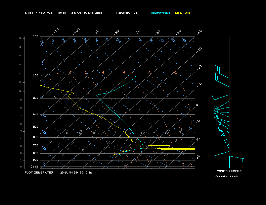The width and height of the screenshot is (266, 205).
Task: Click the SITE: FIXED, PLT header text
Action: pos(39,13)
